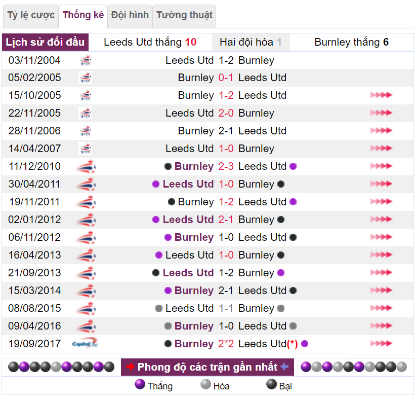Click the league logo beside 11/12/2010
Screen dimensions: 415x399
click(x=86, y=166)
